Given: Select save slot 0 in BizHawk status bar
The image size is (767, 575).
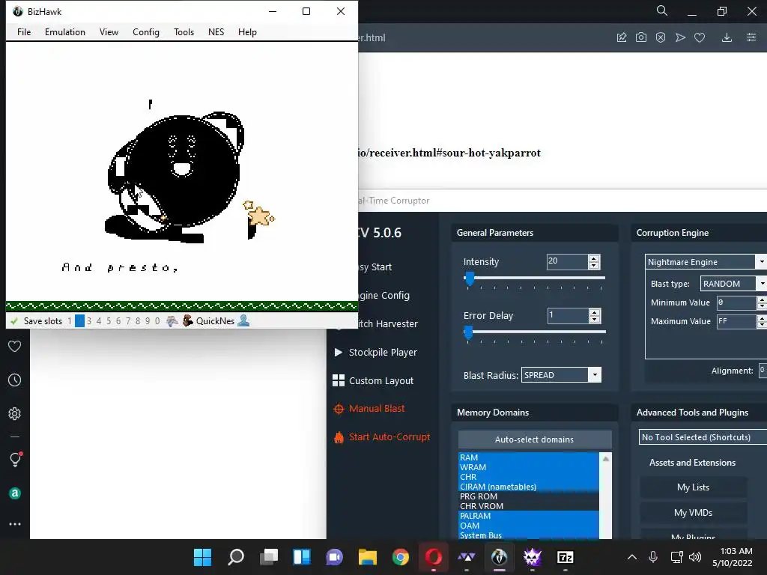Looking at the screenshot, I should coord(157,320).
